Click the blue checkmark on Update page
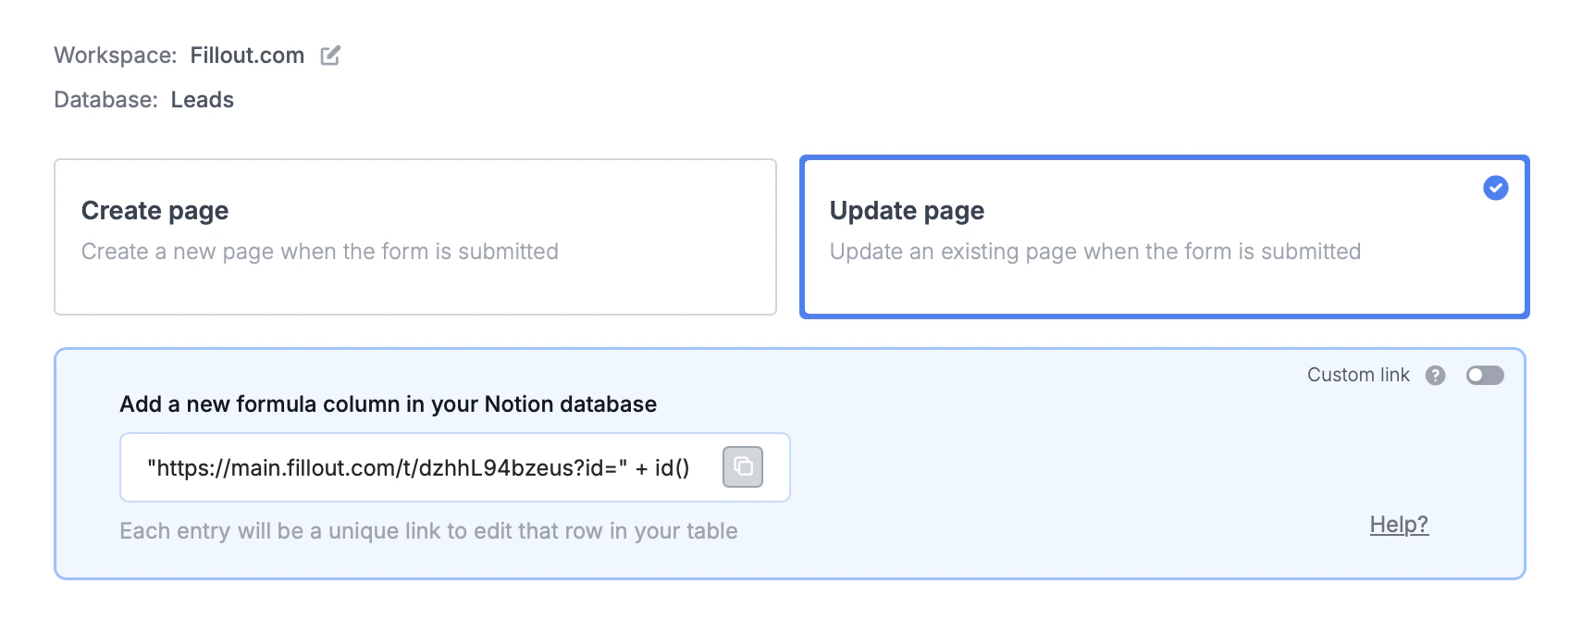1582x633 pixels. 1495,188
